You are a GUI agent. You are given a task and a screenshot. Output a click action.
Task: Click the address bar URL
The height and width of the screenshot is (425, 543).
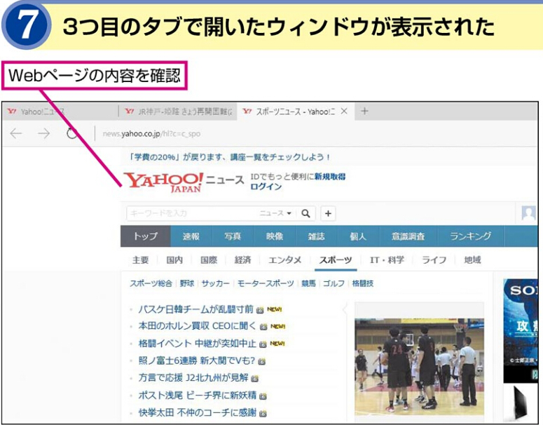pos(151,134)
